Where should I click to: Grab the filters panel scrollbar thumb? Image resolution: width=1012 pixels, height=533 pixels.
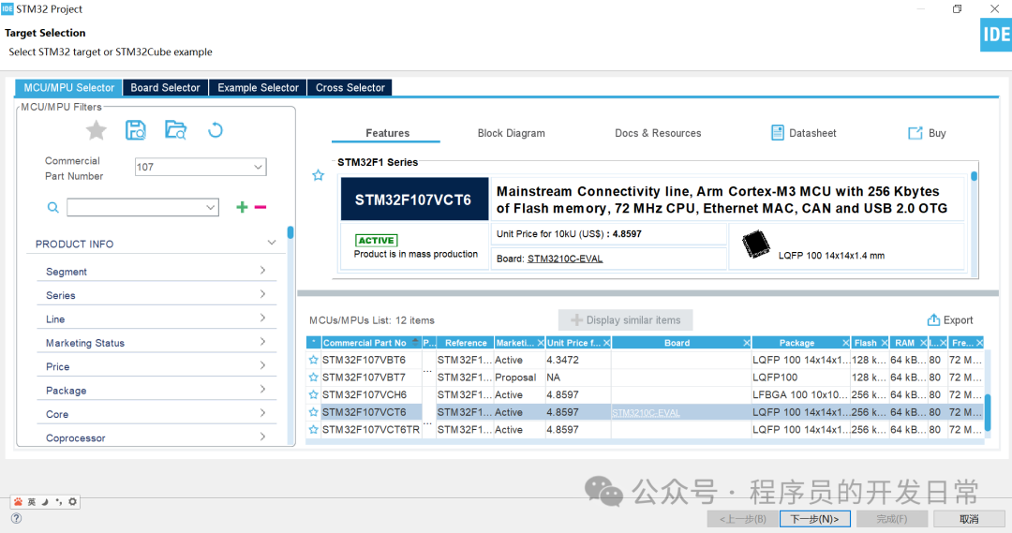[x=290, y=232]
